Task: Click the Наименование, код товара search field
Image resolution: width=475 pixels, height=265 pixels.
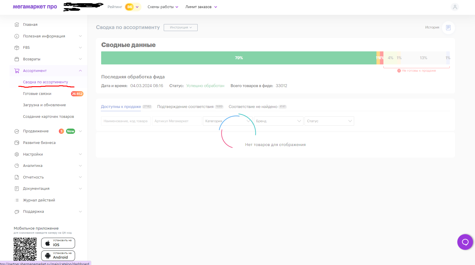Action: click(x=126, y=121)
